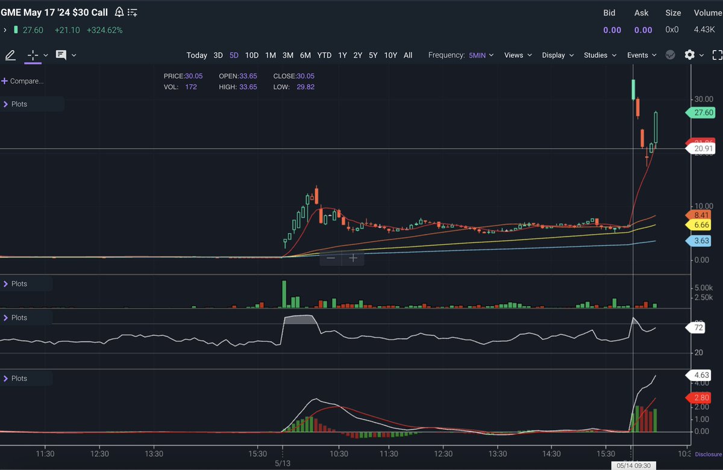Screen dimensions: 723x470
Task: Add an alert with the bell icon
Action: click(119, 12)
